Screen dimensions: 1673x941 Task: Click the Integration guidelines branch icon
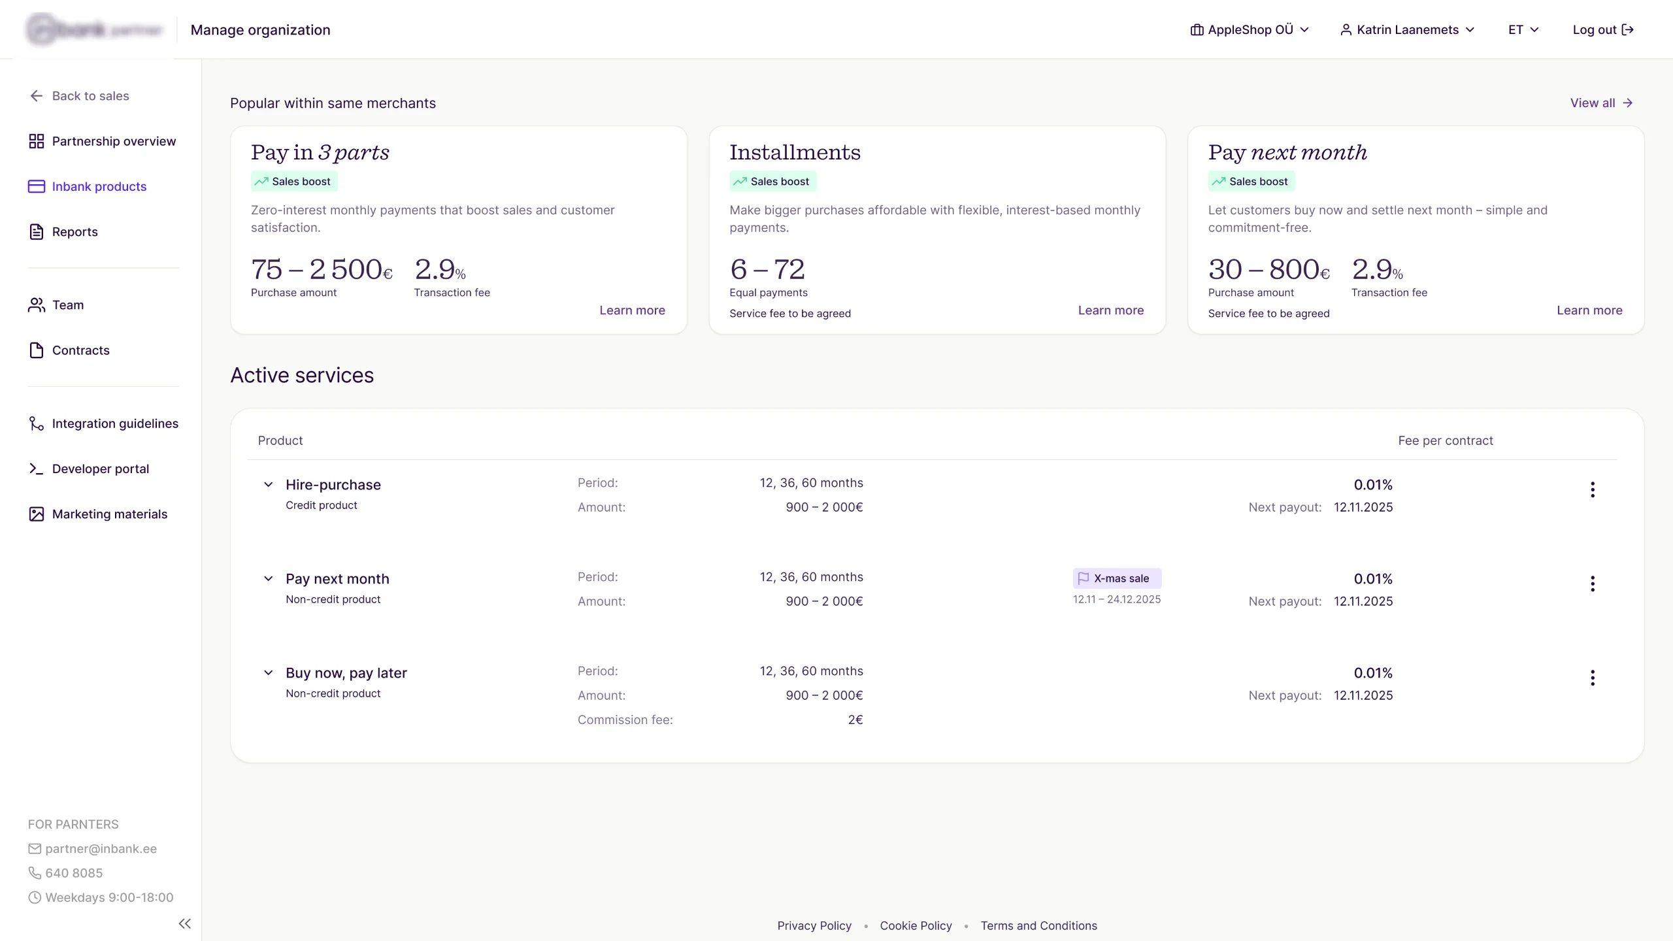[36, 423]
